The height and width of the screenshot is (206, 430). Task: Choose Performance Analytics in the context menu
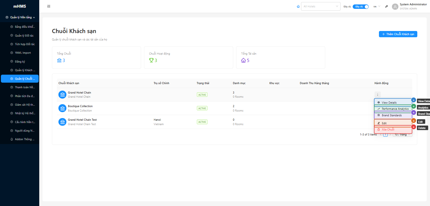pos(393,109)
